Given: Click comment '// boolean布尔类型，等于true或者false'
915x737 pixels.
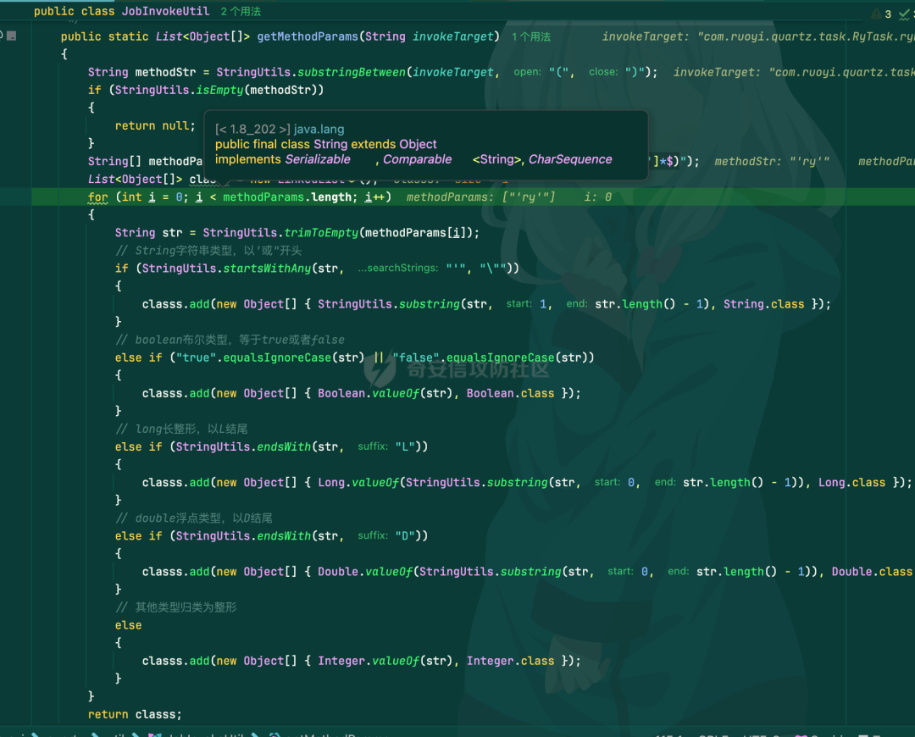Looking at the screenshot, I should point(230,340).
